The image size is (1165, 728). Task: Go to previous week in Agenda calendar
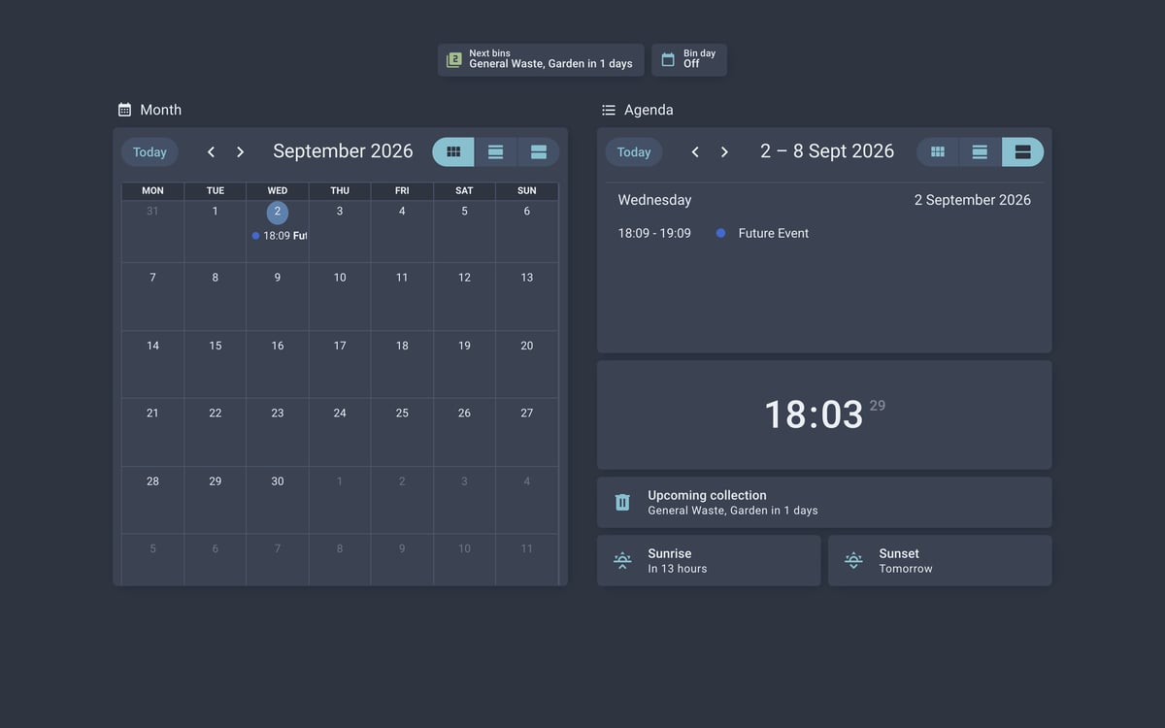coord(695,151)
